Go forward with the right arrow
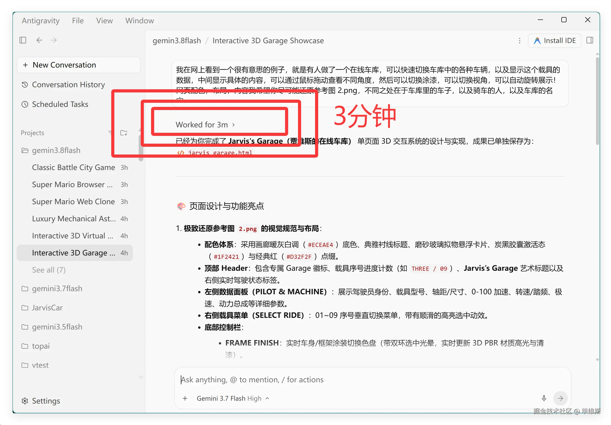The image size is (611, 425). click(54, 40)
